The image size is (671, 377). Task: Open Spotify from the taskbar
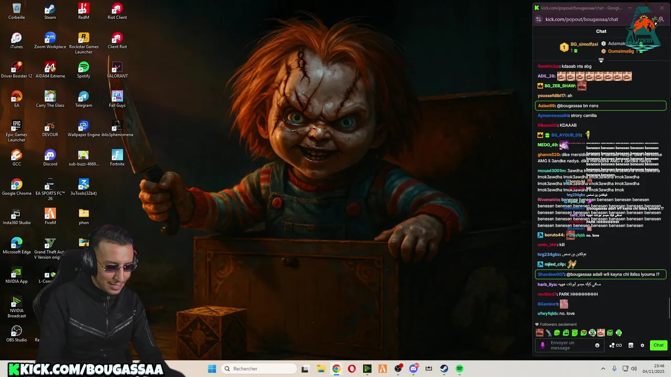tap(459, 369)
